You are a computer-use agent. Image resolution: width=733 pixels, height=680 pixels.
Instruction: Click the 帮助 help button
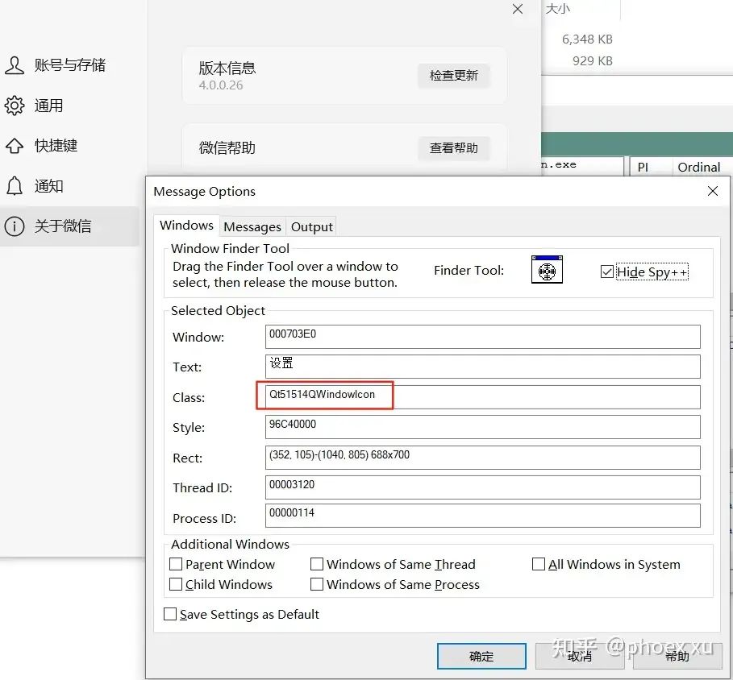point(677,656)
